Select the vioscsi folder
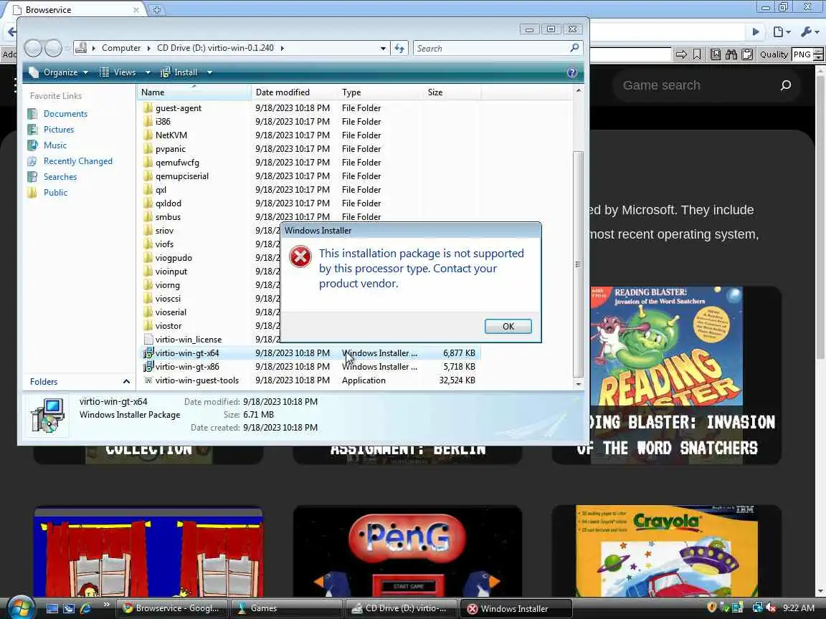This screenshot has width=826, height=619. pos(168,299)
